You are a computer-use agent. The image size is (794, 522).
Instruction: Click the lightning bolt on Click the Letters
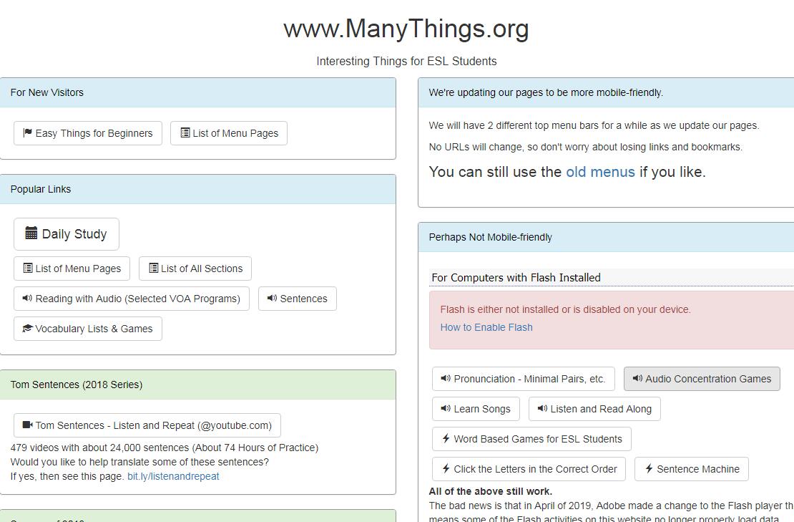click(x=446, y=469)
